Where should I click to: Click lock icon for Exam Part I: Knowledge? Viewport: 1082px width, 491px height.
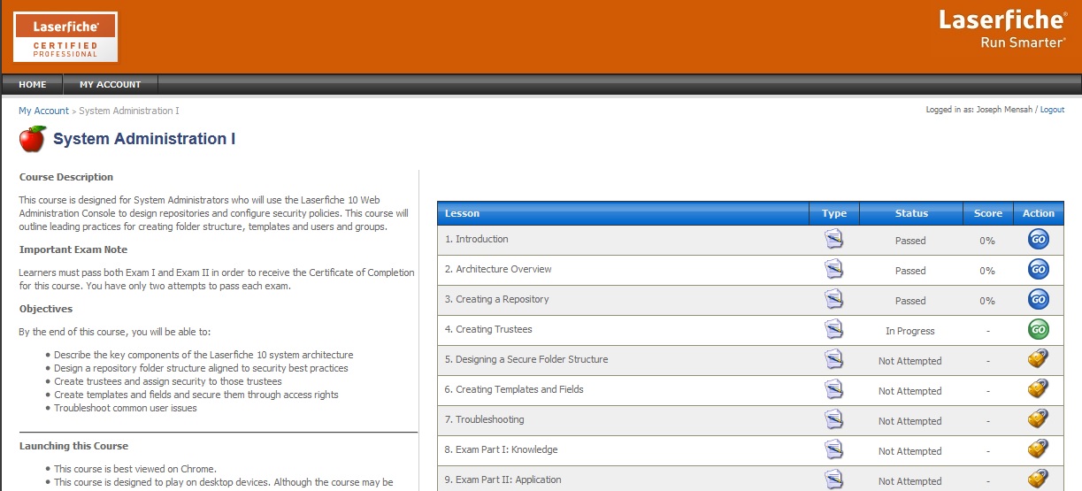[1039, 449]
